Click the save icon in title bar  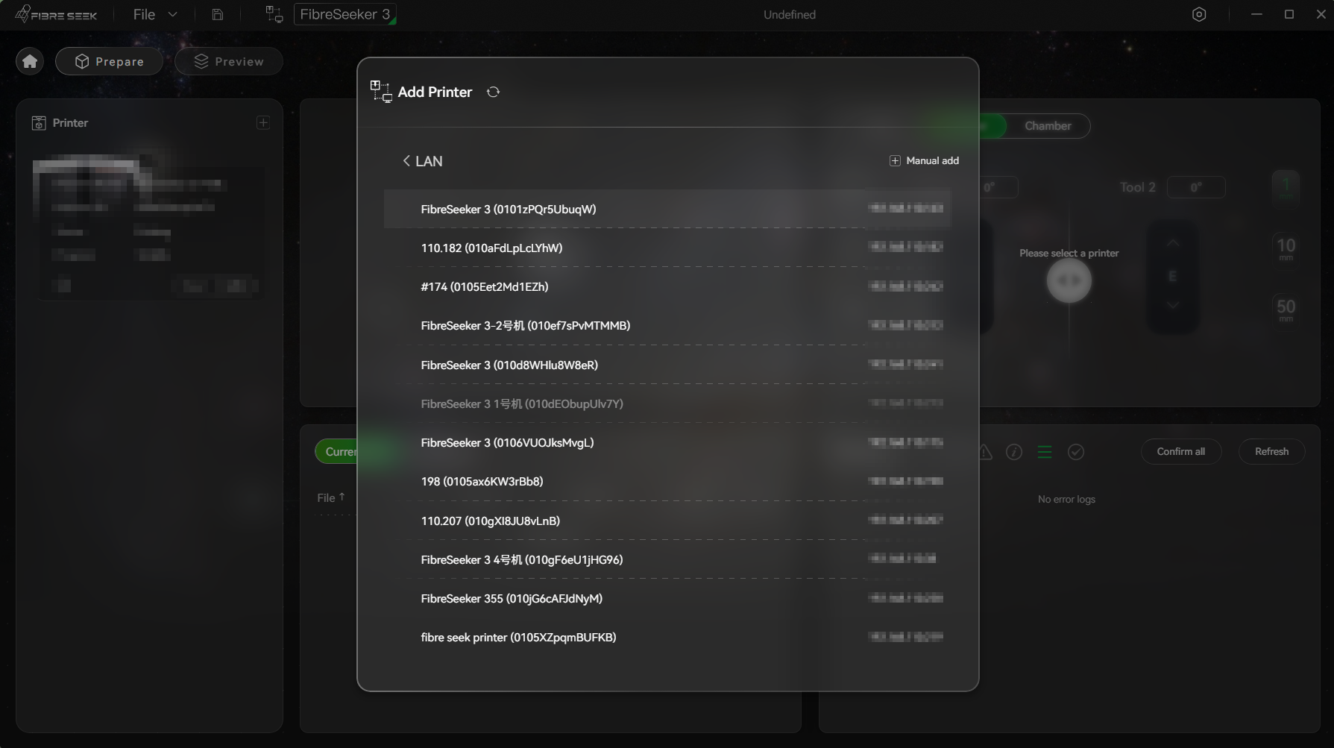(x=218, y=14)
